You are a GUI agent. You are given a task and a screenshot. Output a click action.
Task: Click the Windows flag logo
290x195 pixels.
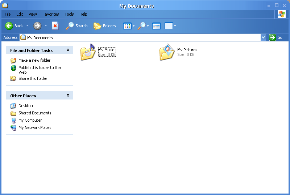[282, 14]
